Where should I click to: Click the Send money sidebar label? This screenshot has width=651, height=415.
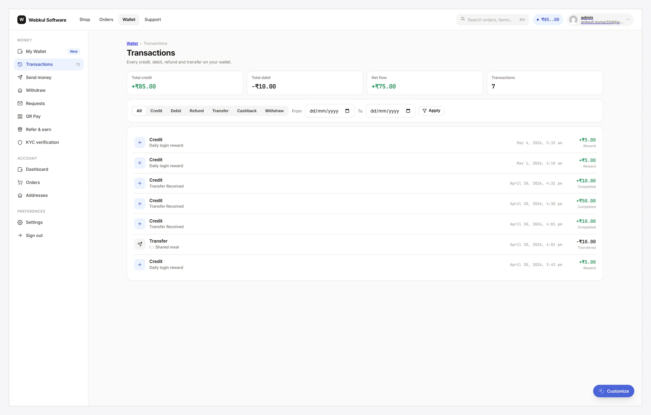(x=39, y=78)
